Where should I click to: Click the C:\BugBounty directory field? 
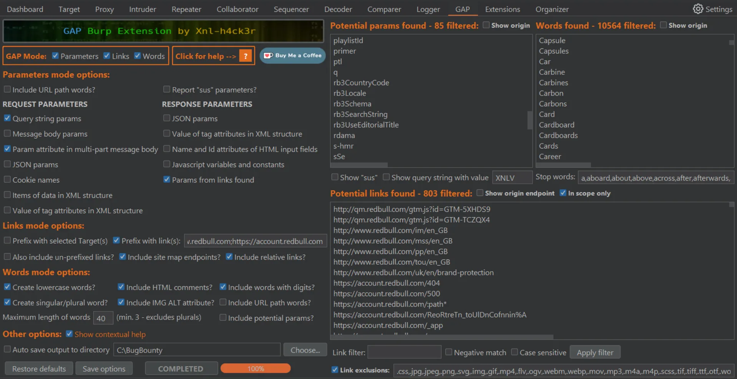pos(197,350)
